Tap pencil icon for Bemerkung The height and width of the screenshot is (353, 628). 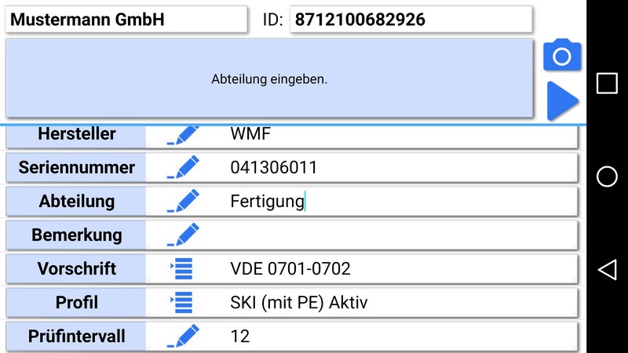[183, 235]
